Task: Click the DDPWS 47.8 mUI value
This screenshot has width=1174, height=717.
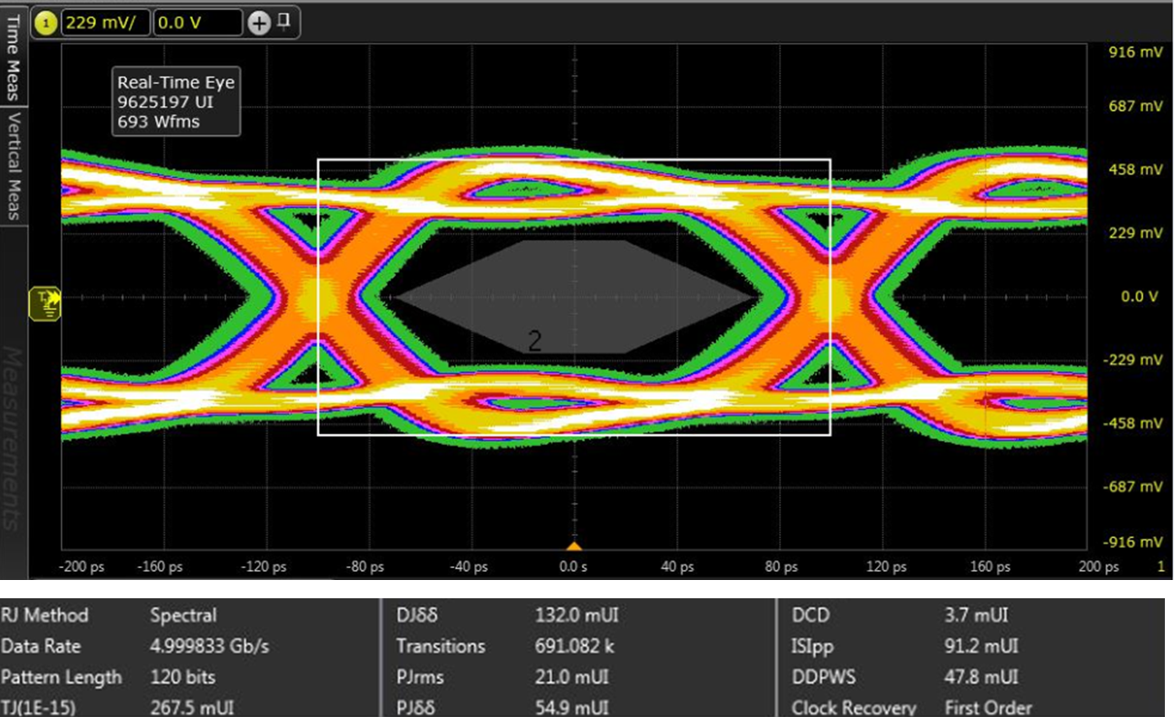Action: pyautogui.click(x=981, y=678)
